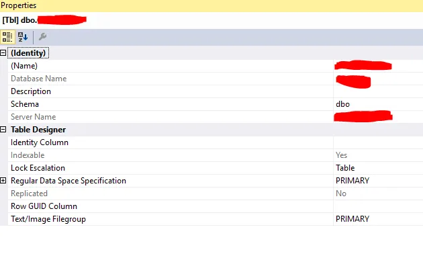Viewport: 423px width, 256px height.
Task: Switch to Categorized view icon
Action: 7,37
